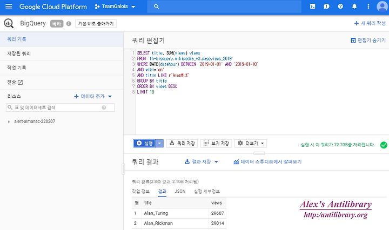Select Job history in the sidebar

coord(62,67)
